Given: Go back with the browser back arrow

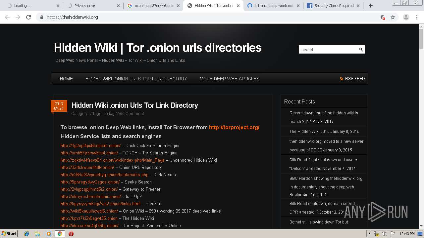Looking at the screenshot, I should pos(7,17).
